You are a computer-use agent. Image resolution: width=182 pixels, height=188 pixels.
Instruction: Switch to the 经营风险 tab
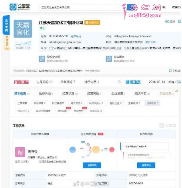[x=94, y=93]
